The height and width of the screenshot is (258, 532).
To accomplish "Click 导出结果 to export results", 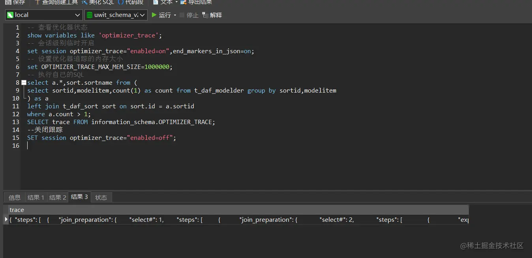I will tap(196, 2).
